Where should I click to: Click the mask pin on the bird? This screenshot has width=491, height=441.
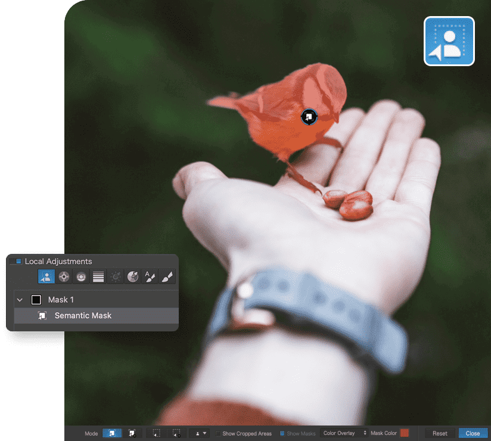[309, 117]
